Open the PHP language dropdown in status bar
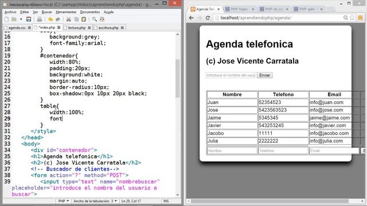This screenshot has height=206, width=367. pyautogui.click(x=63, y=201)
